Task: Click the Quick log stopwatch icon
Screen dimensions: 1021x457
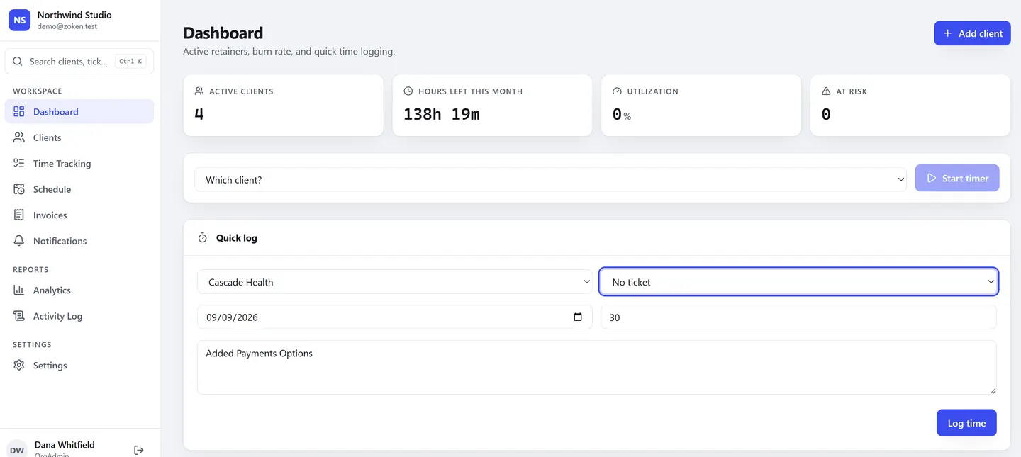Action: tap(202, 238)
